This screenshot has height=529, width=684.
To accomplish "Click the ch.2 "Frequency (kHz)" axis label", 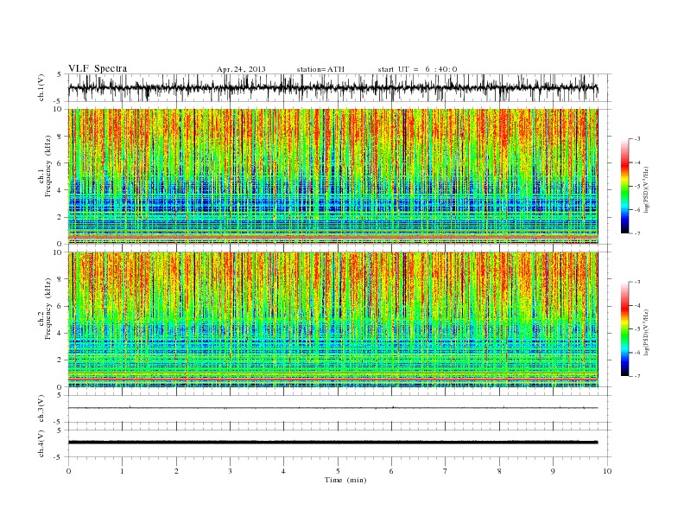I will click(48, 309).
